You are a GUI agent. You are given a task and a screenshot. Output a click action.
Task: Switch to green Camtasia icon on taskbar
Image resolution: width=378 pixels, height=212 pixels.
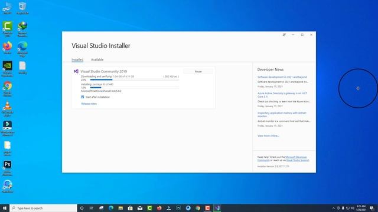point(149,208)
